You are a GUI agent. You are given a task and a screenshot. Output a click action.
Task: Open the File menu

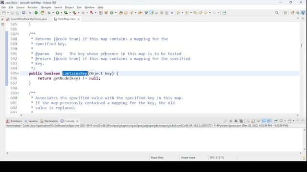click(3, 8)
